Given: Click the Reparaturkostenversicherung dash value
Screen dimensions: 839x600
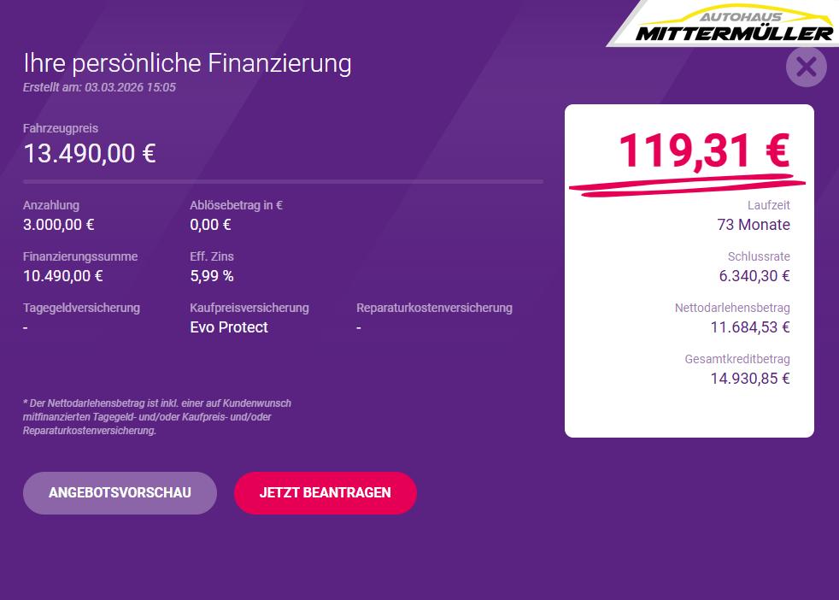Looking at the screenshot, I should [359, 327].
